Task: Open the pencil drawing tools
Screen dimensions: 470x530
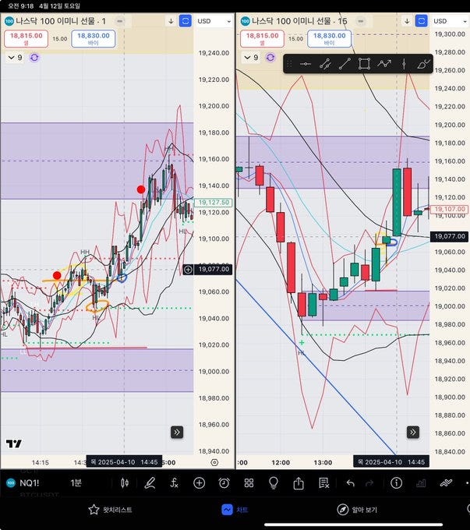Action: pyautogui.click(x=150, y=483)
